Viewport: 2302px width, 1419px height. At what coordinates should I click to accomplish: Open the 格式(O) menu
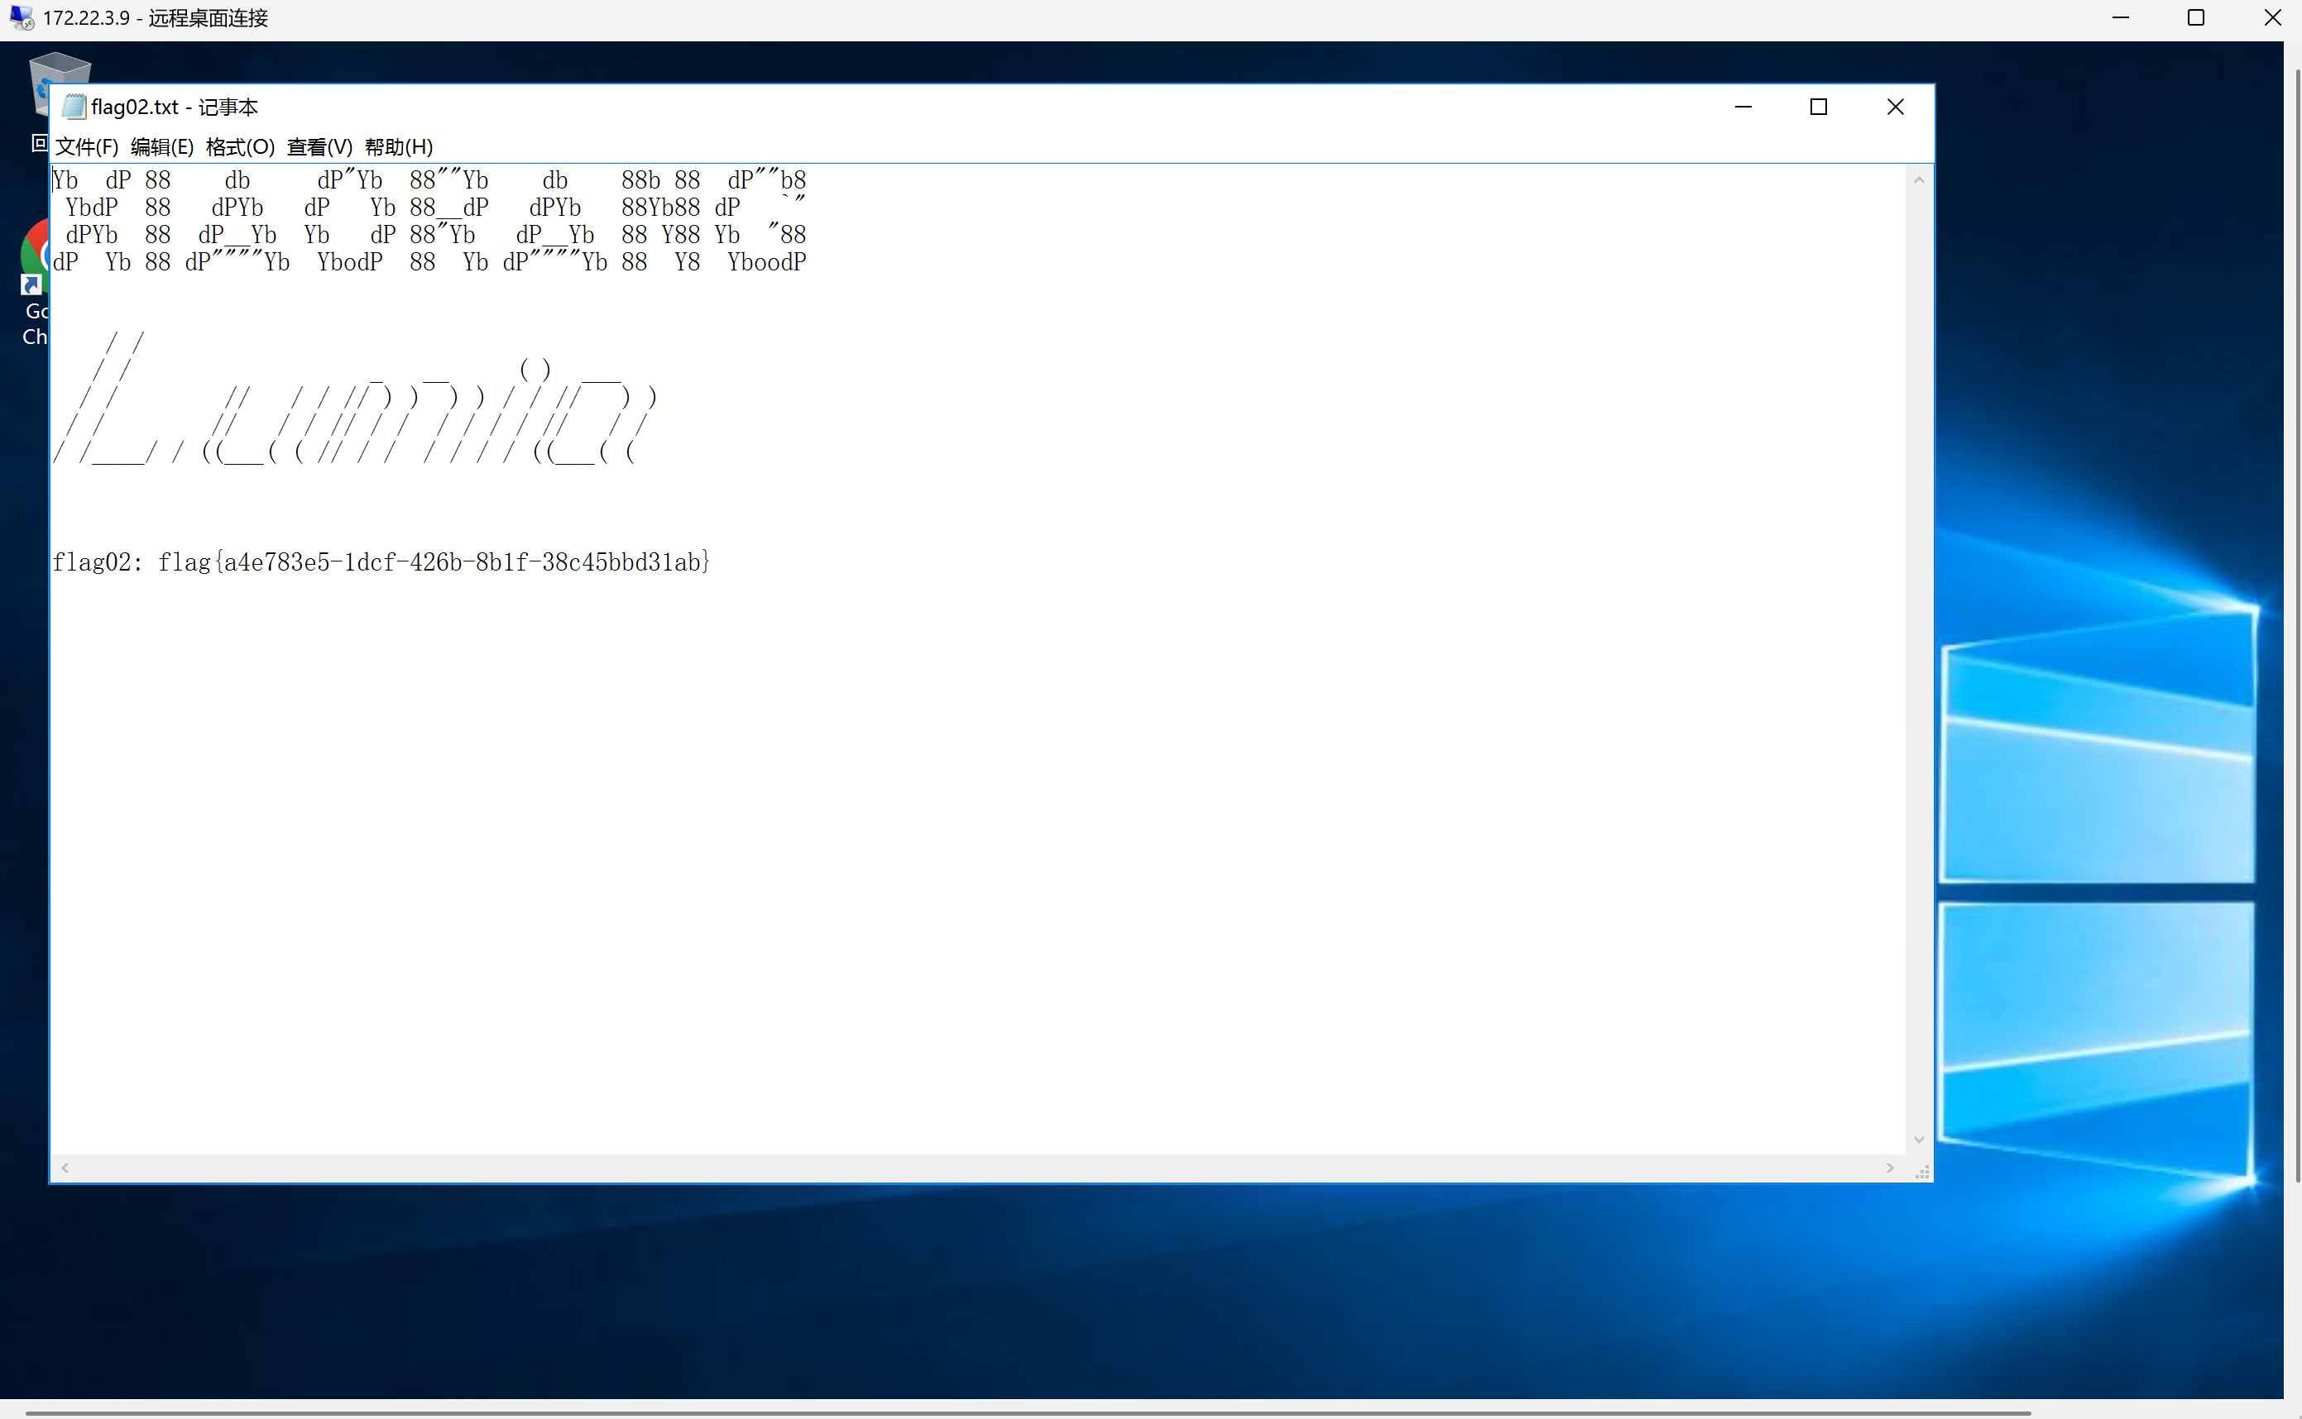click(239, 146)
